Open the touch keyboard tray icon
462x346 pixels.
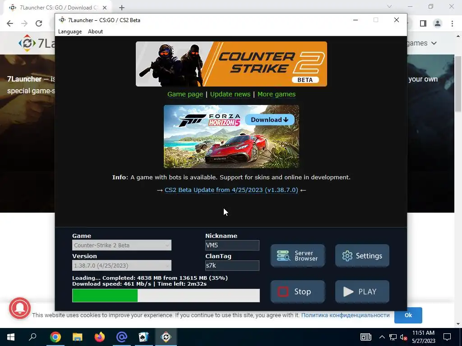pos(365,337)
